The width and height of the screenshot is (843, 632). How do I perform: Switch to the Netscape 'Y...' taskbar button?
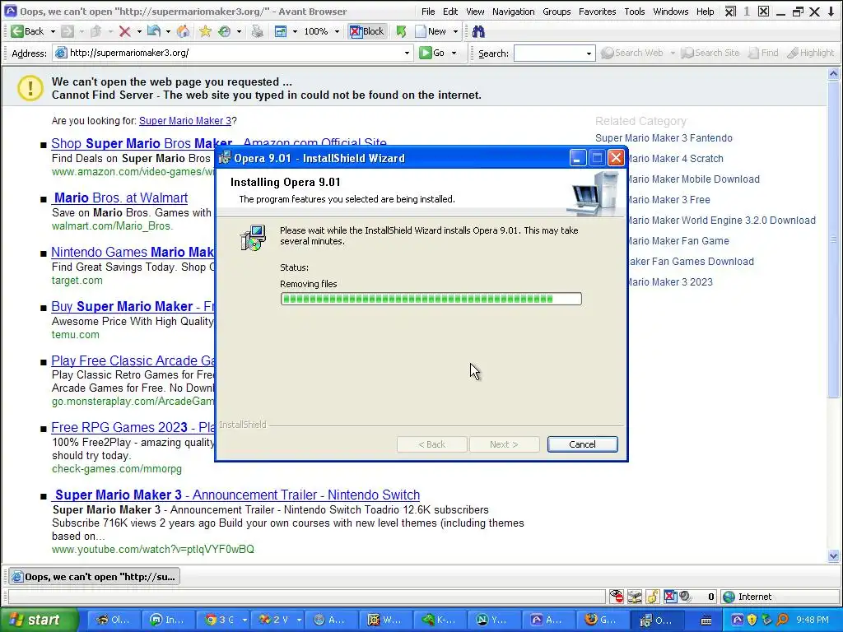click(492, 620)
